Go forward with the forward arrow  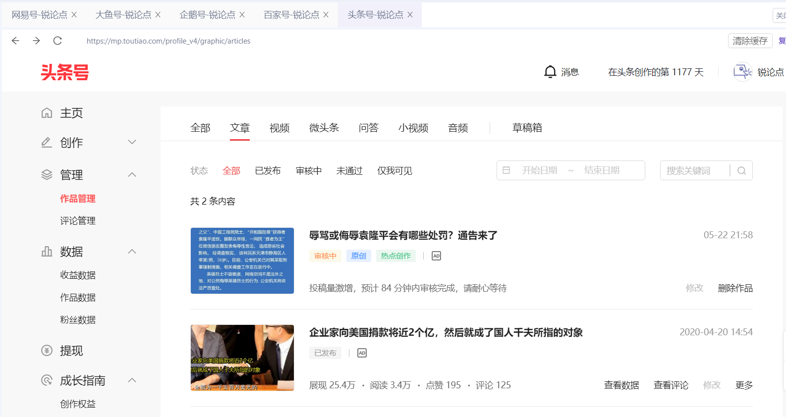[36, 41]
